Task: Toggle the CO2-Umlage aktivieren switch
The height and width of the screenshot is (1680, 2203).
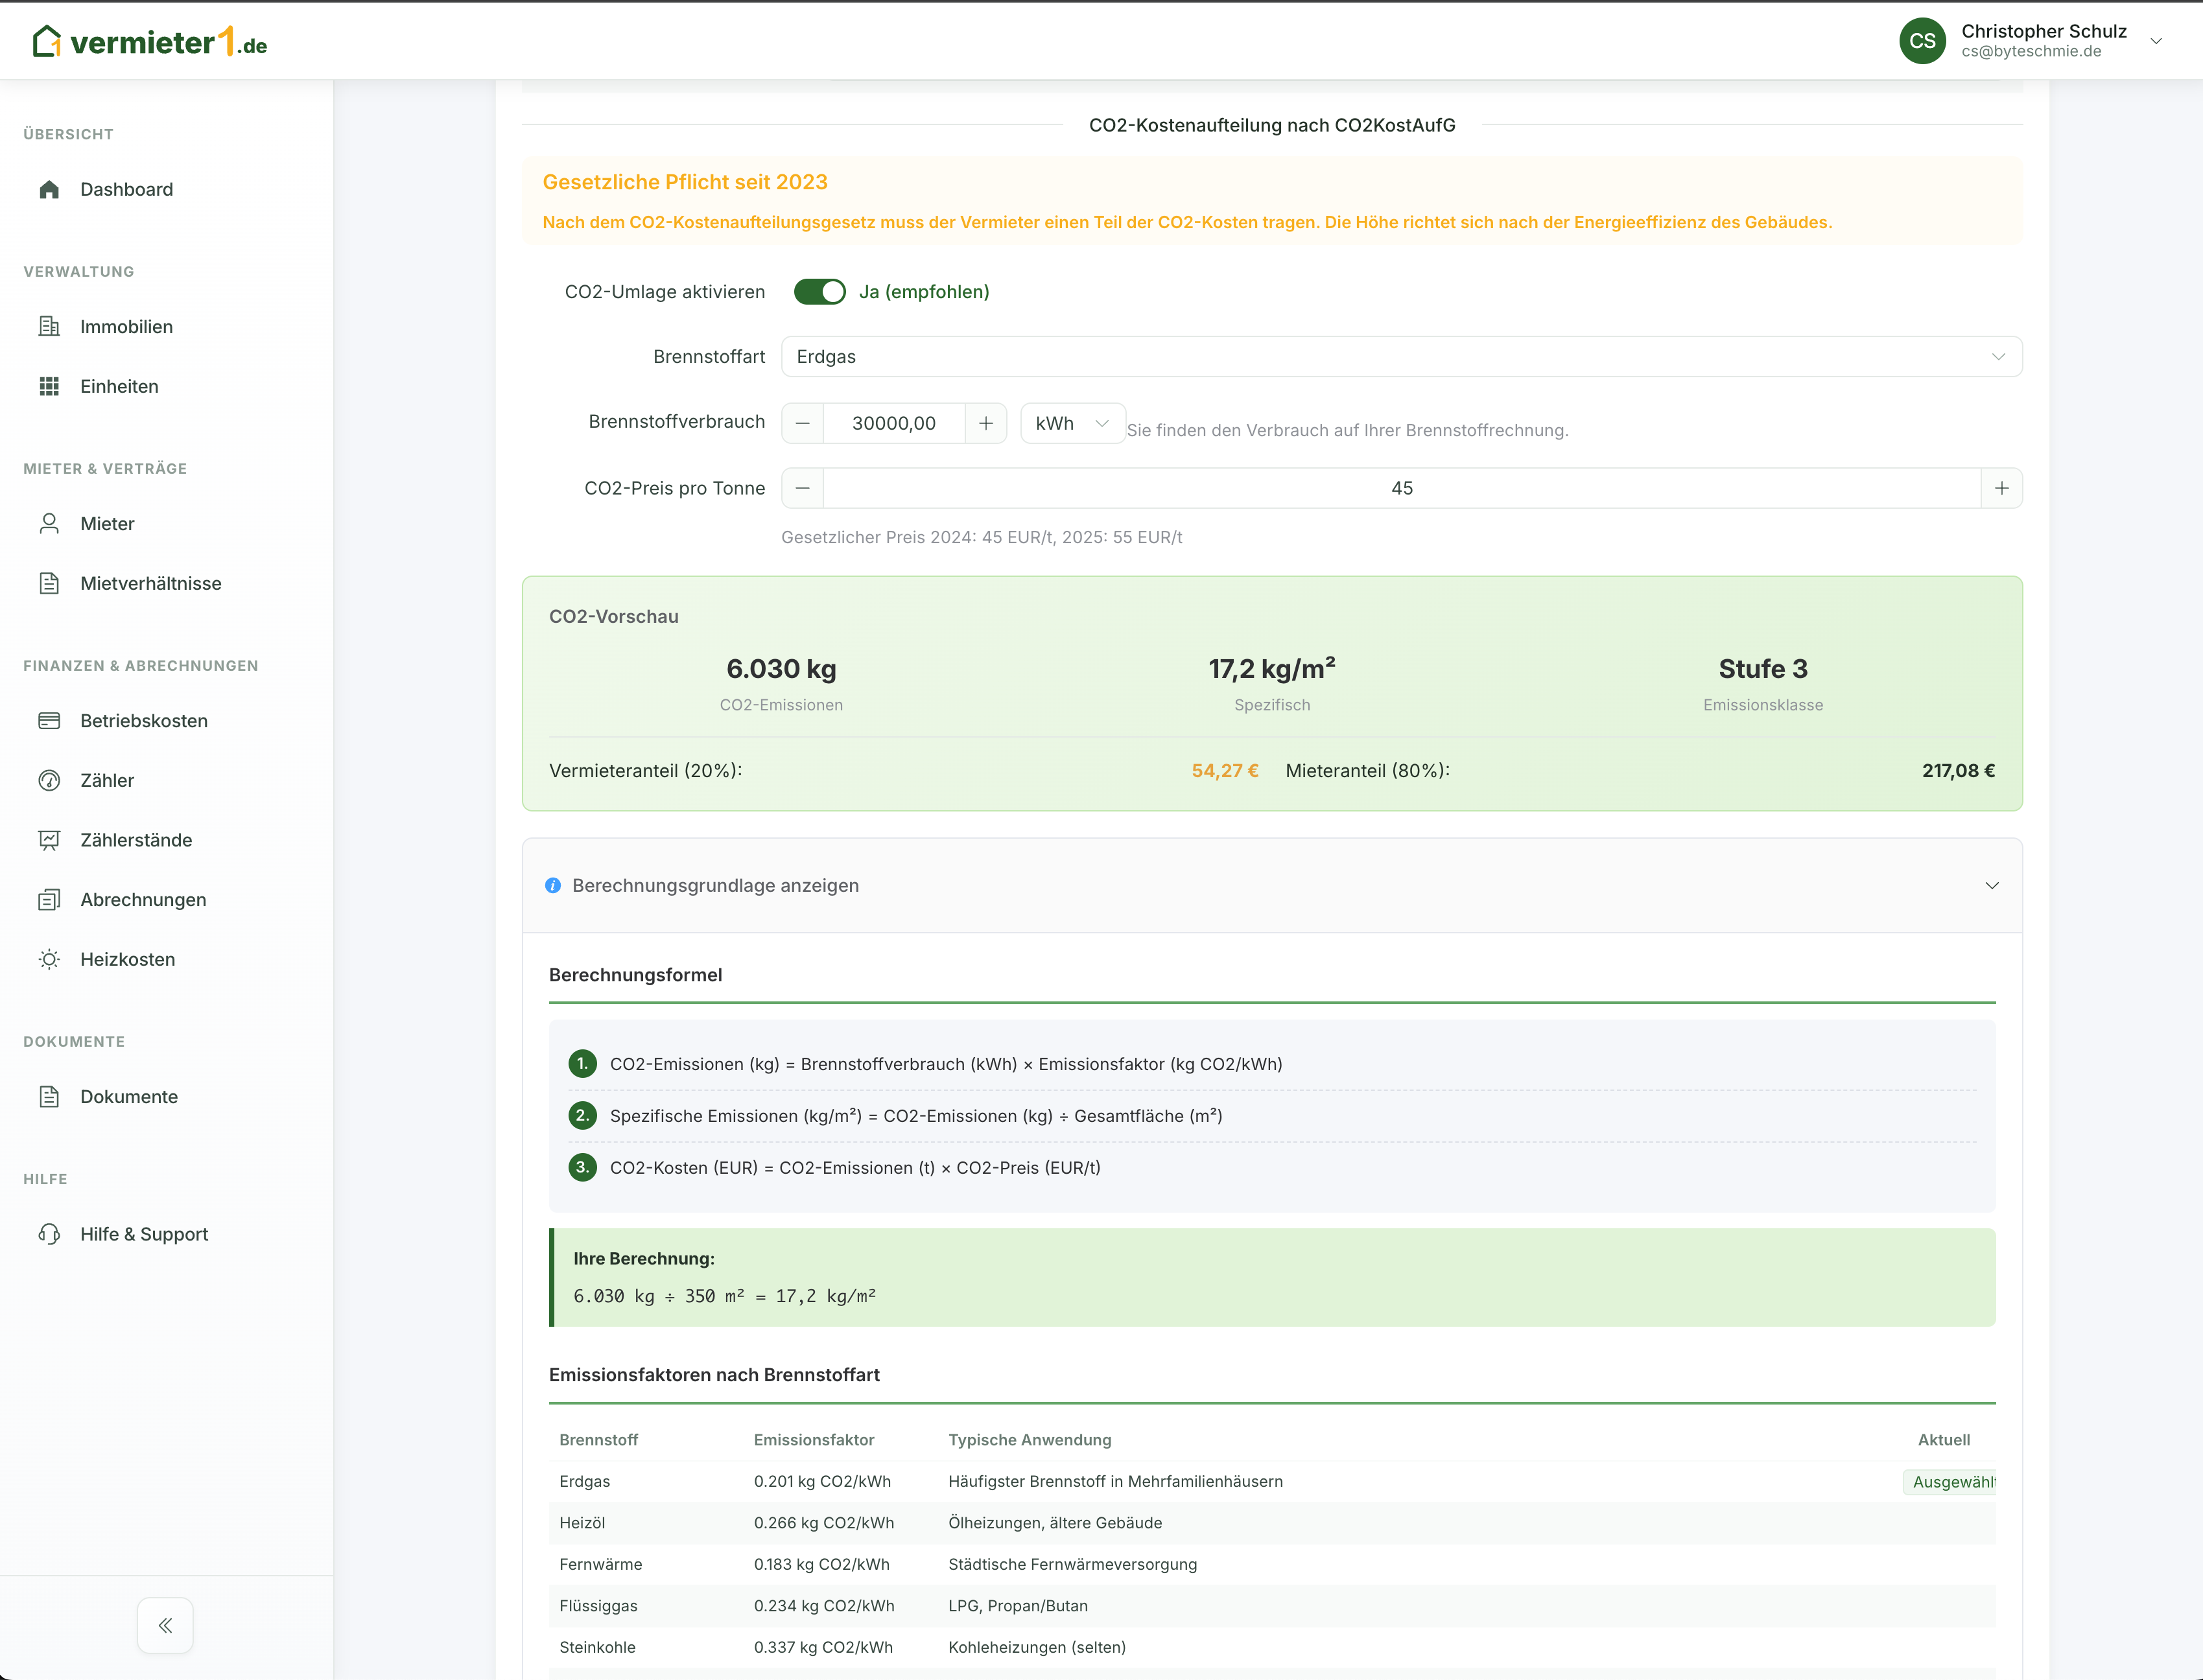Action: pyautogui.click(x=819, y=291)
